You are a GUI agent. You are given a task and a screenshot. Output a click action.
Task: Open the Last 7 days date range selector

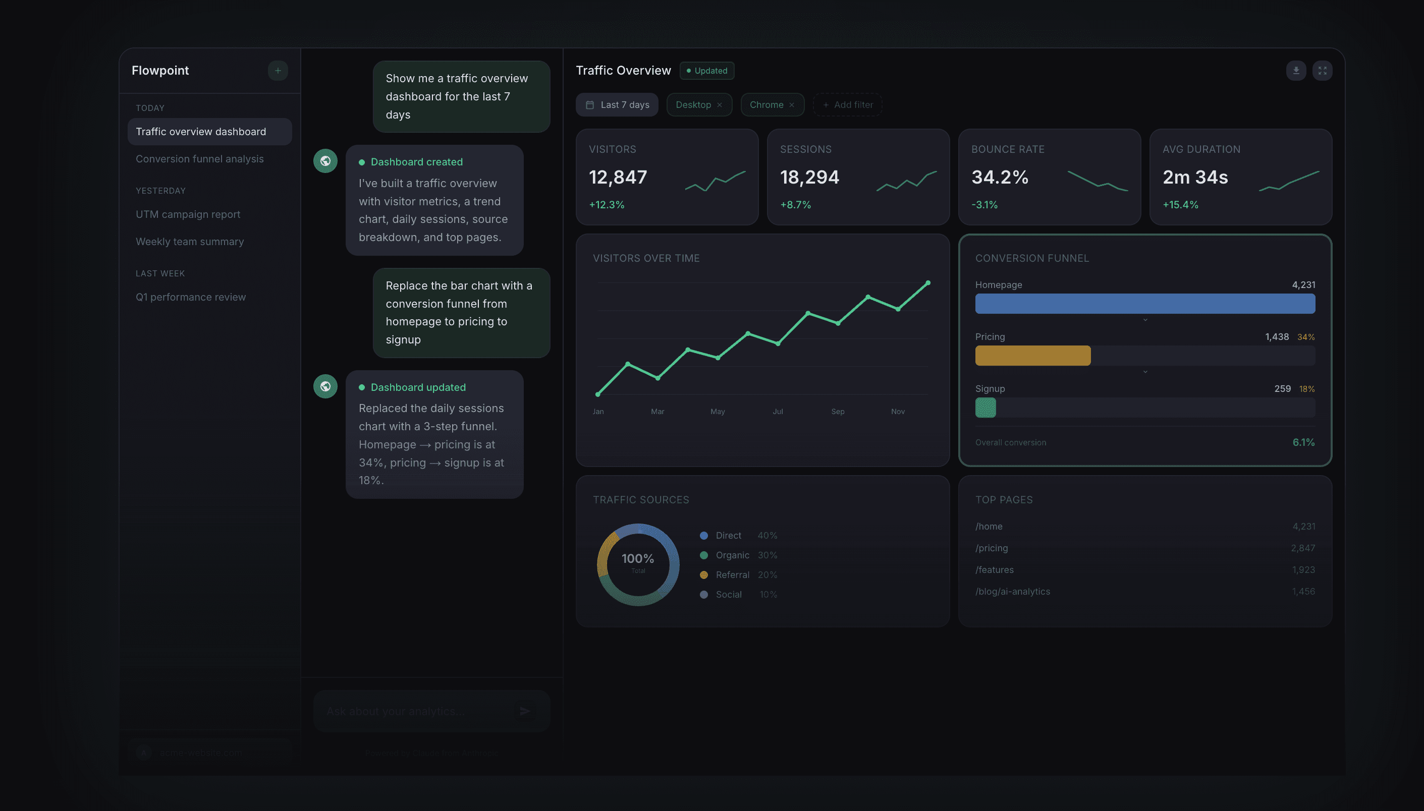(617, 104)
